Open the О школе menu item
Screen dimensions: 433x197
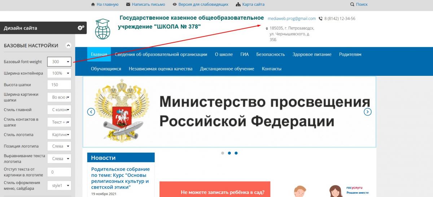pyautogui.click(x=224, y=54)
